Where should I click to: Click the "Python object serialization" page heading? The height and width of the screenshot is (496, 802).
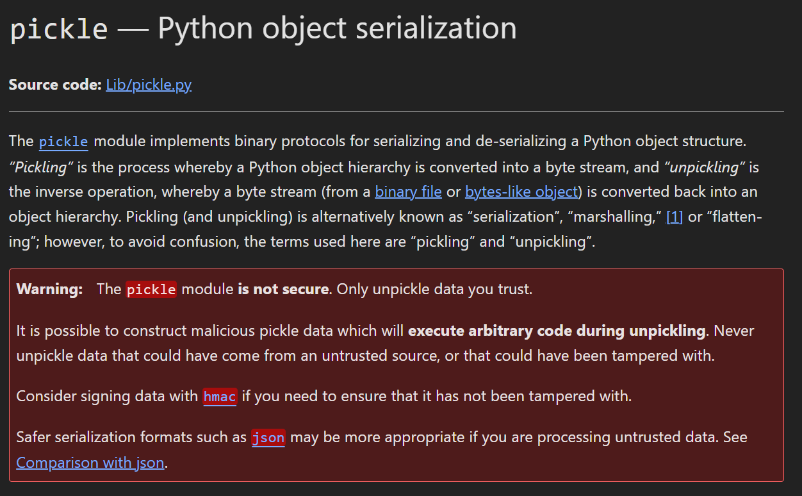(337, 29)
